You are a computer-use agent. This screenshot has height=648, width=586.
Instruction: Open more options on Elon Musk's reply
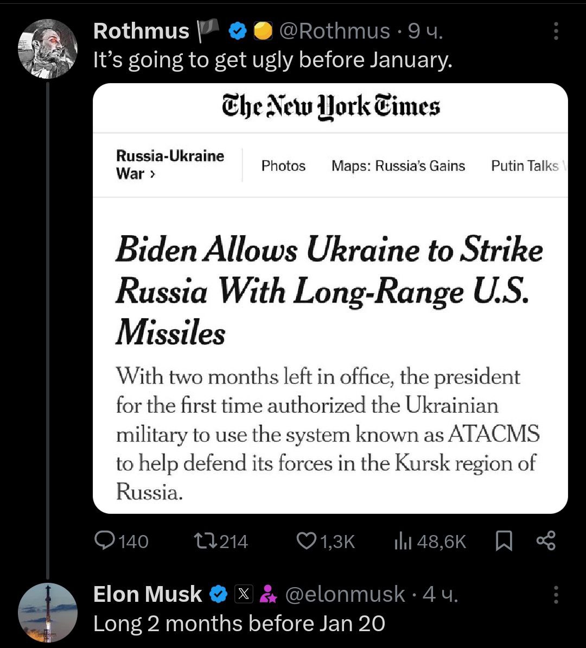tap(556, 595)
